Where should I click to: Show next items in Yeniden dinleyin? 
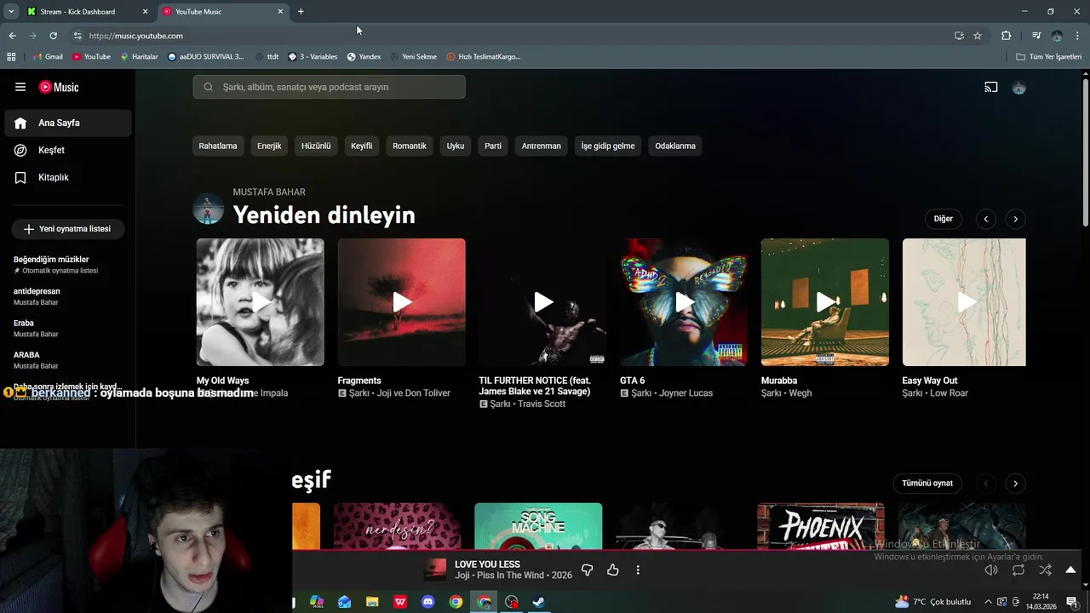point(1015,219)
